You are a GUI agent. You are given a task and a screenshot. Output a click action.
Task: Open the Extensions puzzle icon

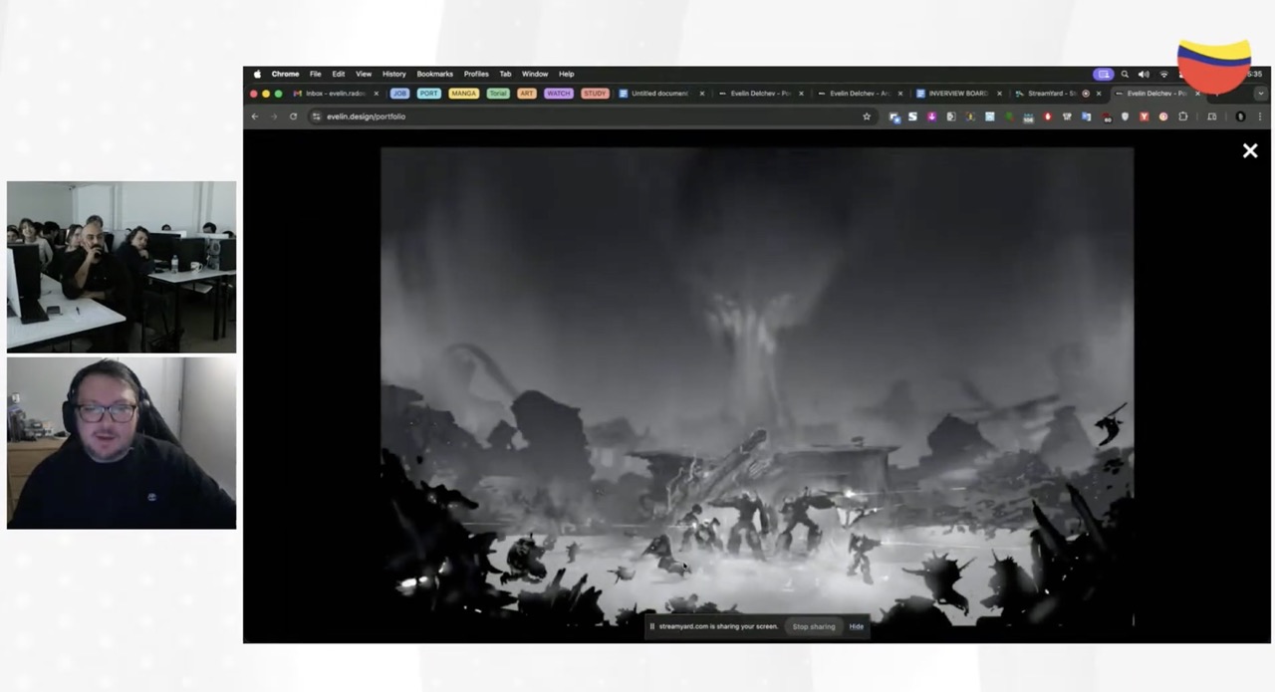pos(1182,116)
